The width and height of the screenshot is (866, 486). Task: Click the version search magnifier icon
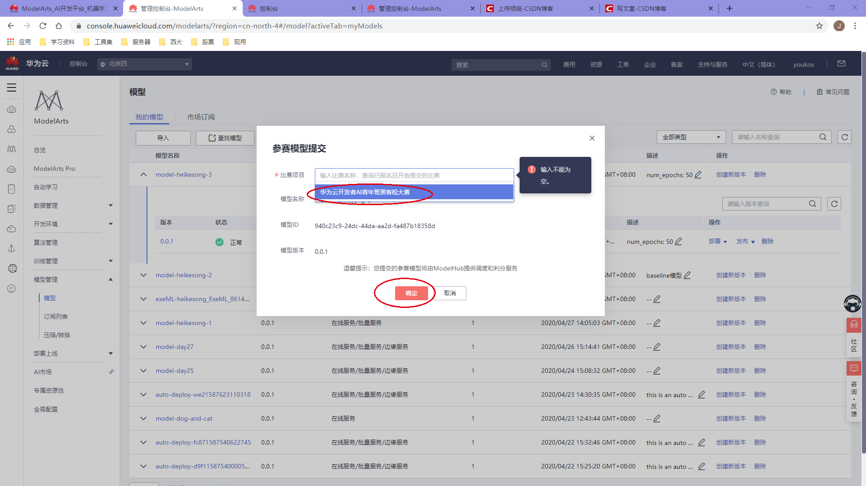pos(812,204)
